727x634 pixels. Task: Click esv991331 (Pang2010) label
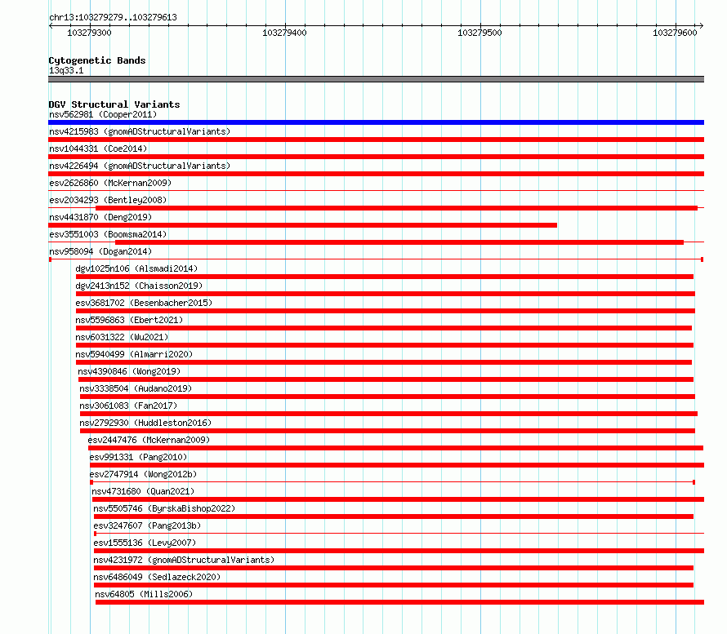click(x=138, y=457)
